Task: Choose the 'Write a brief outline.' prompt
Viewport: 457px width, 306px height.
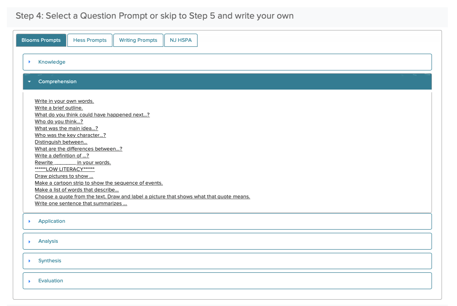Action: tap(59, 108)
